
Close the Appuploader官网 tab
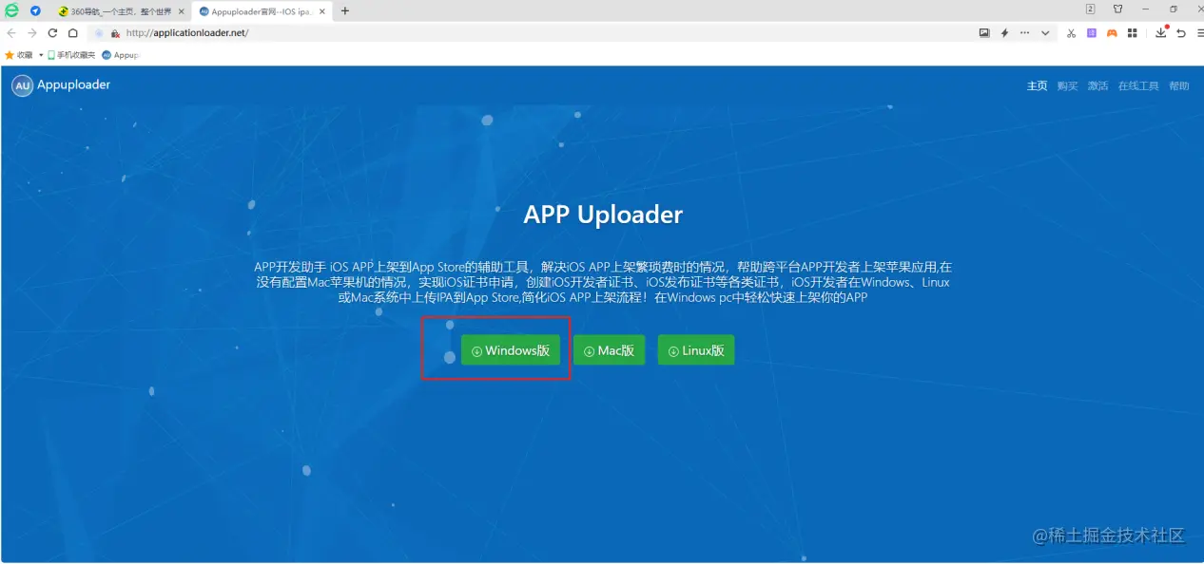(x=323, y=11)
